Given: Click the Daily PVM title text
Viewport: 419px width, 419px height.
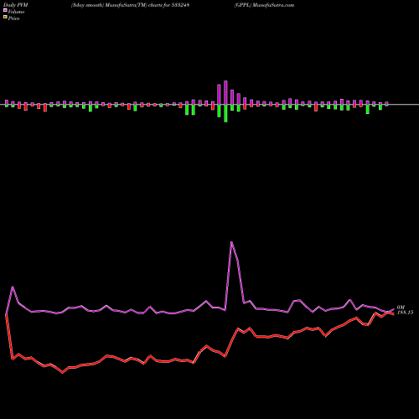Looking at the screenshot, I should (16, 5).
